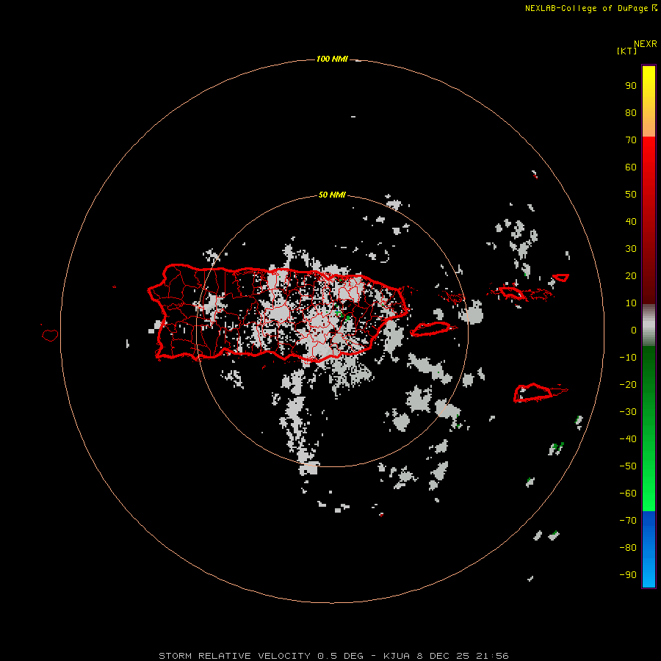Image resolution: width=661 pixels, height=661 pixels.
Task: Click the -30 value on velocity scale
Action: point(628,412)
